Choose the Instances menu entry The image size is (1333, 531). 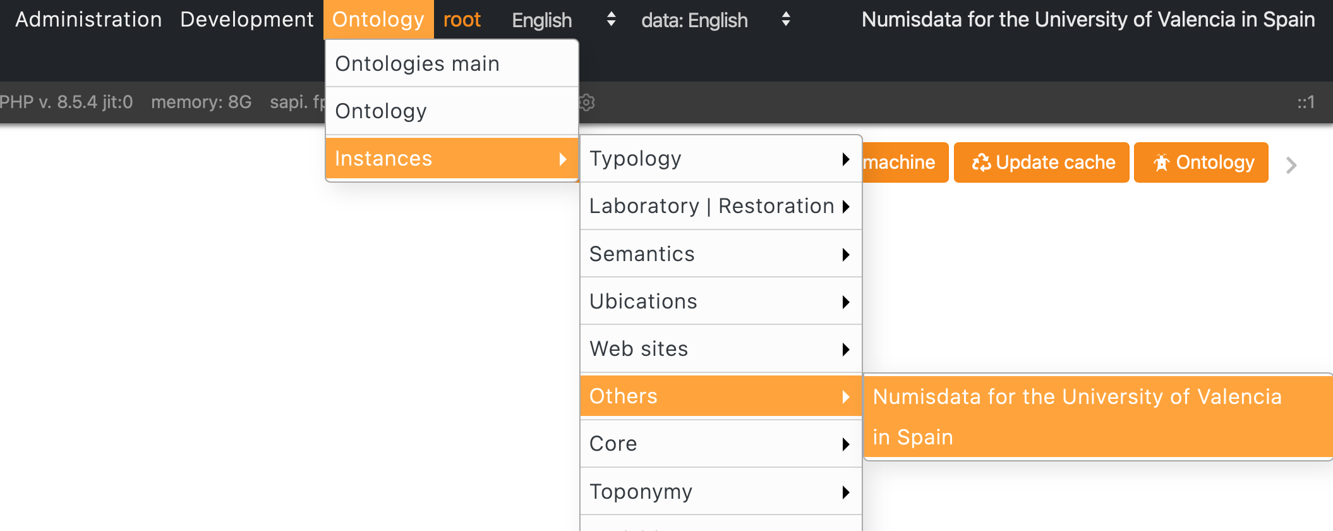coord(452,159)
